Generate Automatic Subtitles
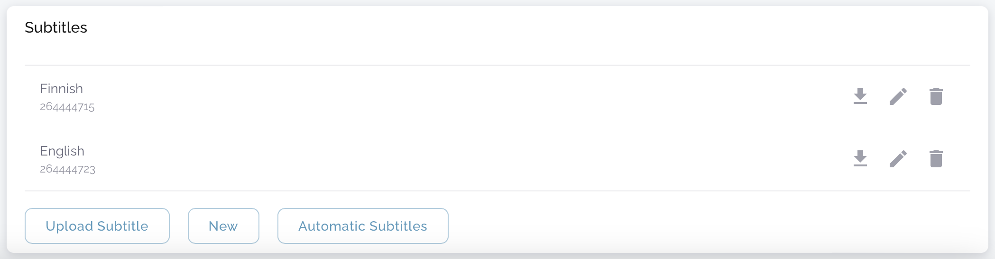The width and height of the screenshot is (995, 259). 363,226
